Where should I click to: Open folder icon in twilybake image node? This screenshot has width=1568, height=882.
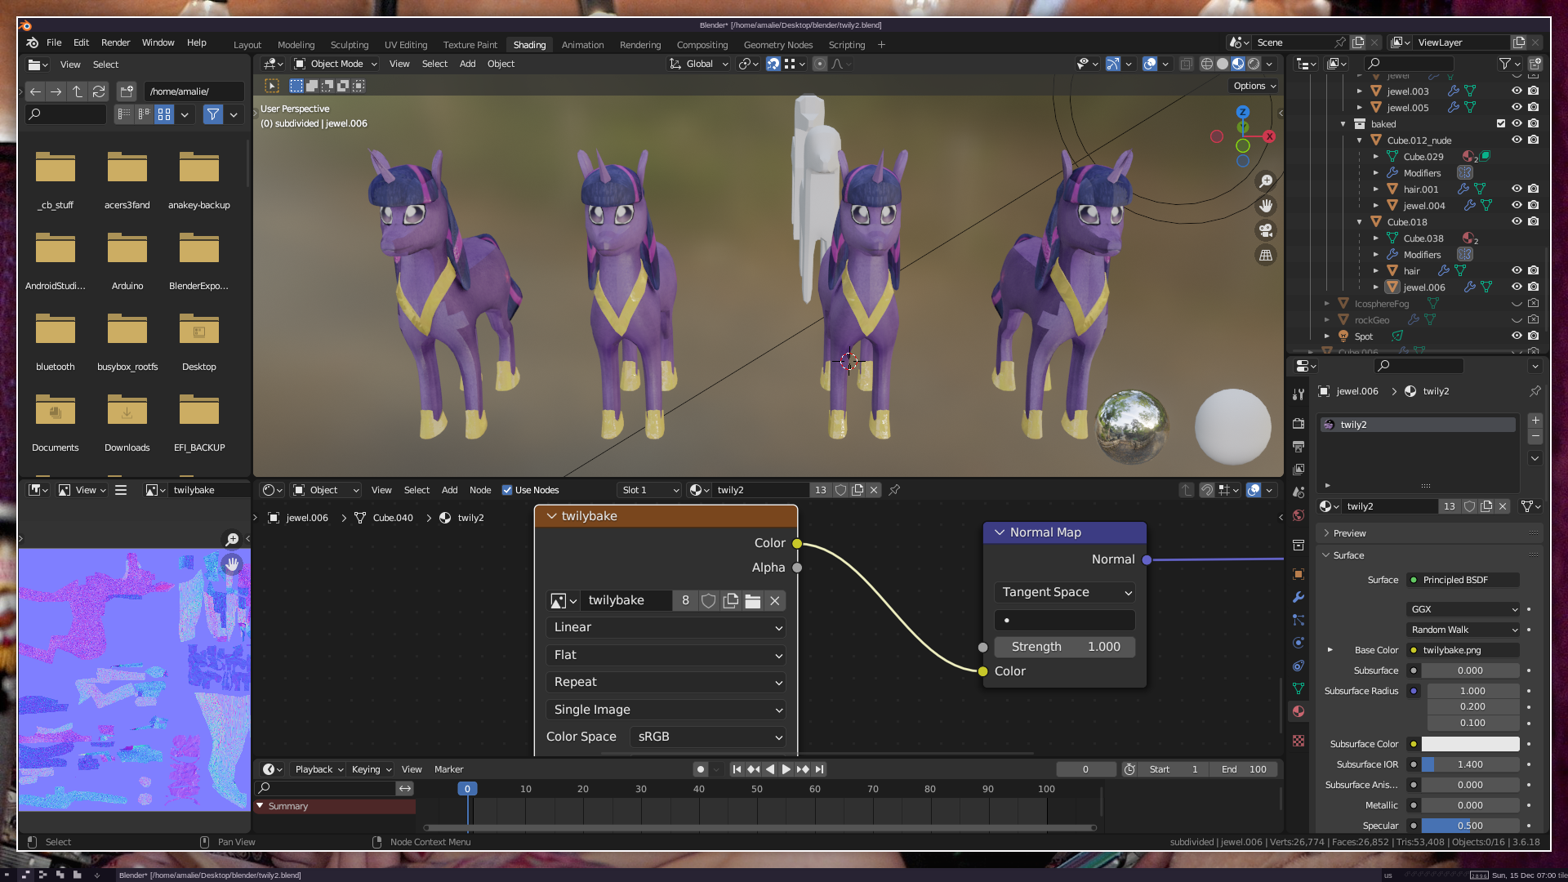[x=753, y=601]
